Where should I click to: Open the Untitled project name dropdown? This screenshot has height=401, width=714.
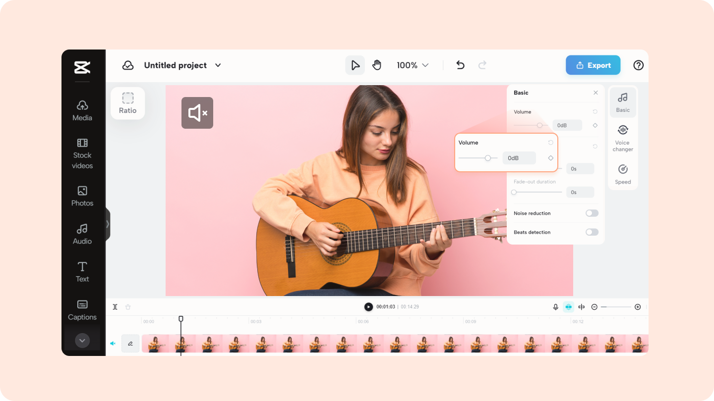(218, 65)
